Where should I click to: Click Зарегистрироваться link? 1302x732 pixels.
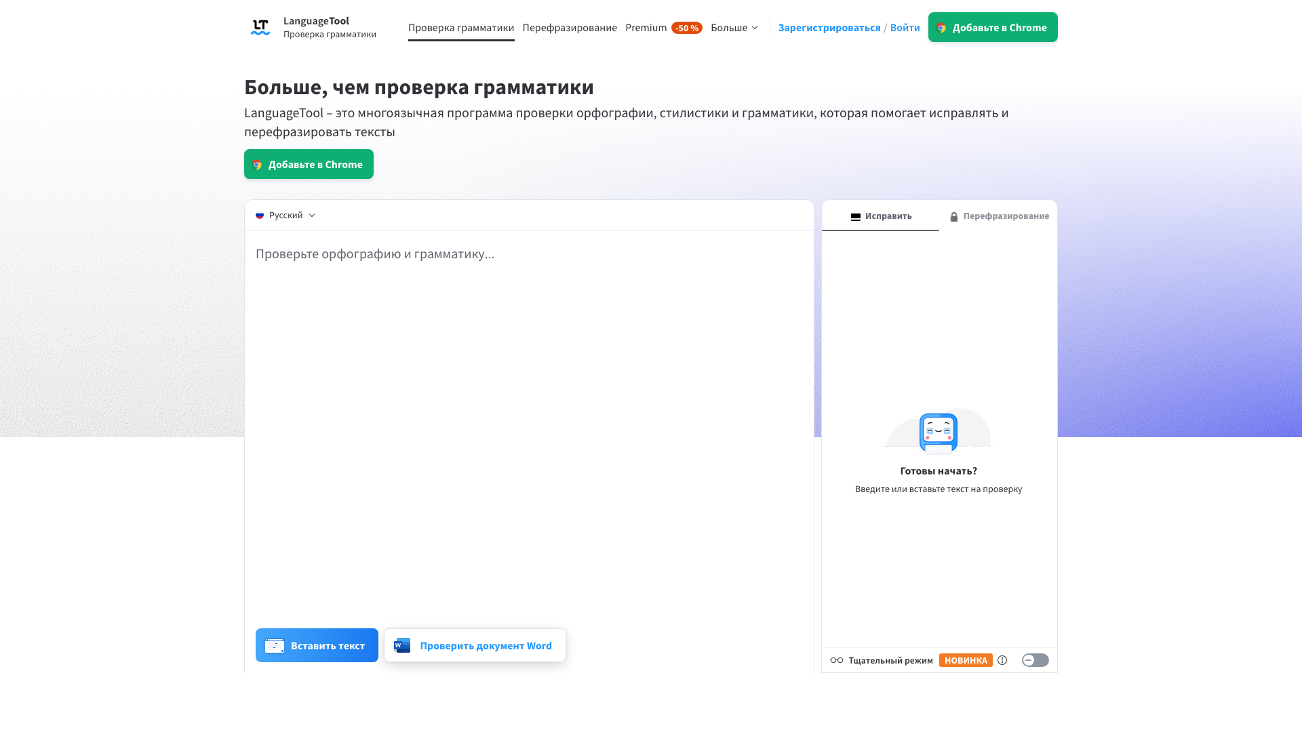click(x=829, y=28)
